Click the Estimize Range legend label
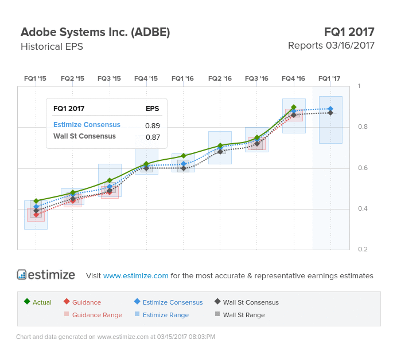Viewport: 393px width, 355px height. point(166,315)
